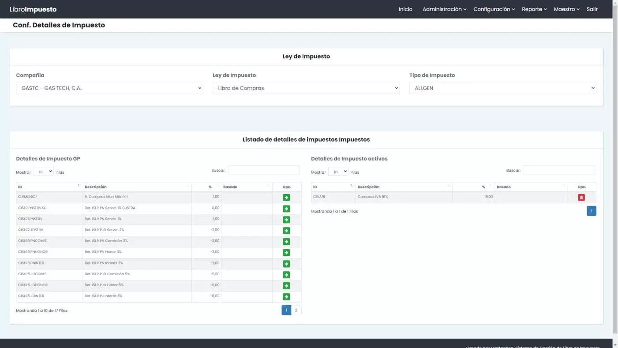618x348 pixels.
Task: Select the 'Ret. ISLR PN Servic. 1%' cell
Action: click(x=137, y=220)
